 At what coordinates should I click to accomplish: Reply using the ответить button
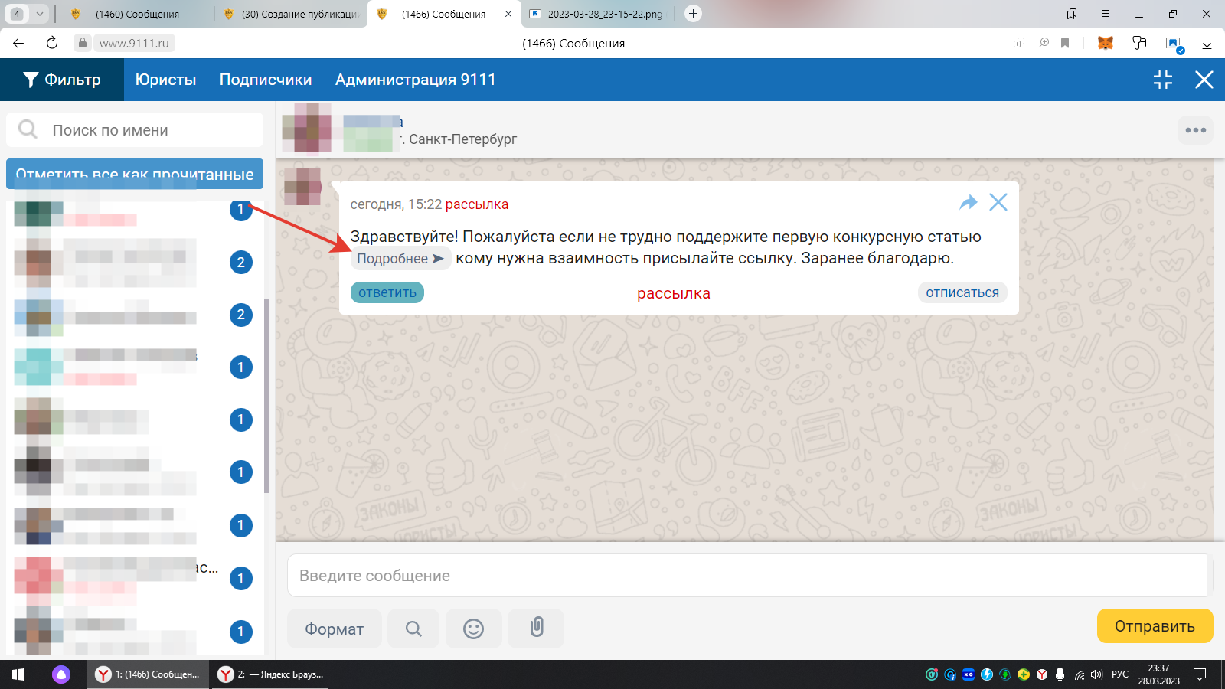pos(387,292)
